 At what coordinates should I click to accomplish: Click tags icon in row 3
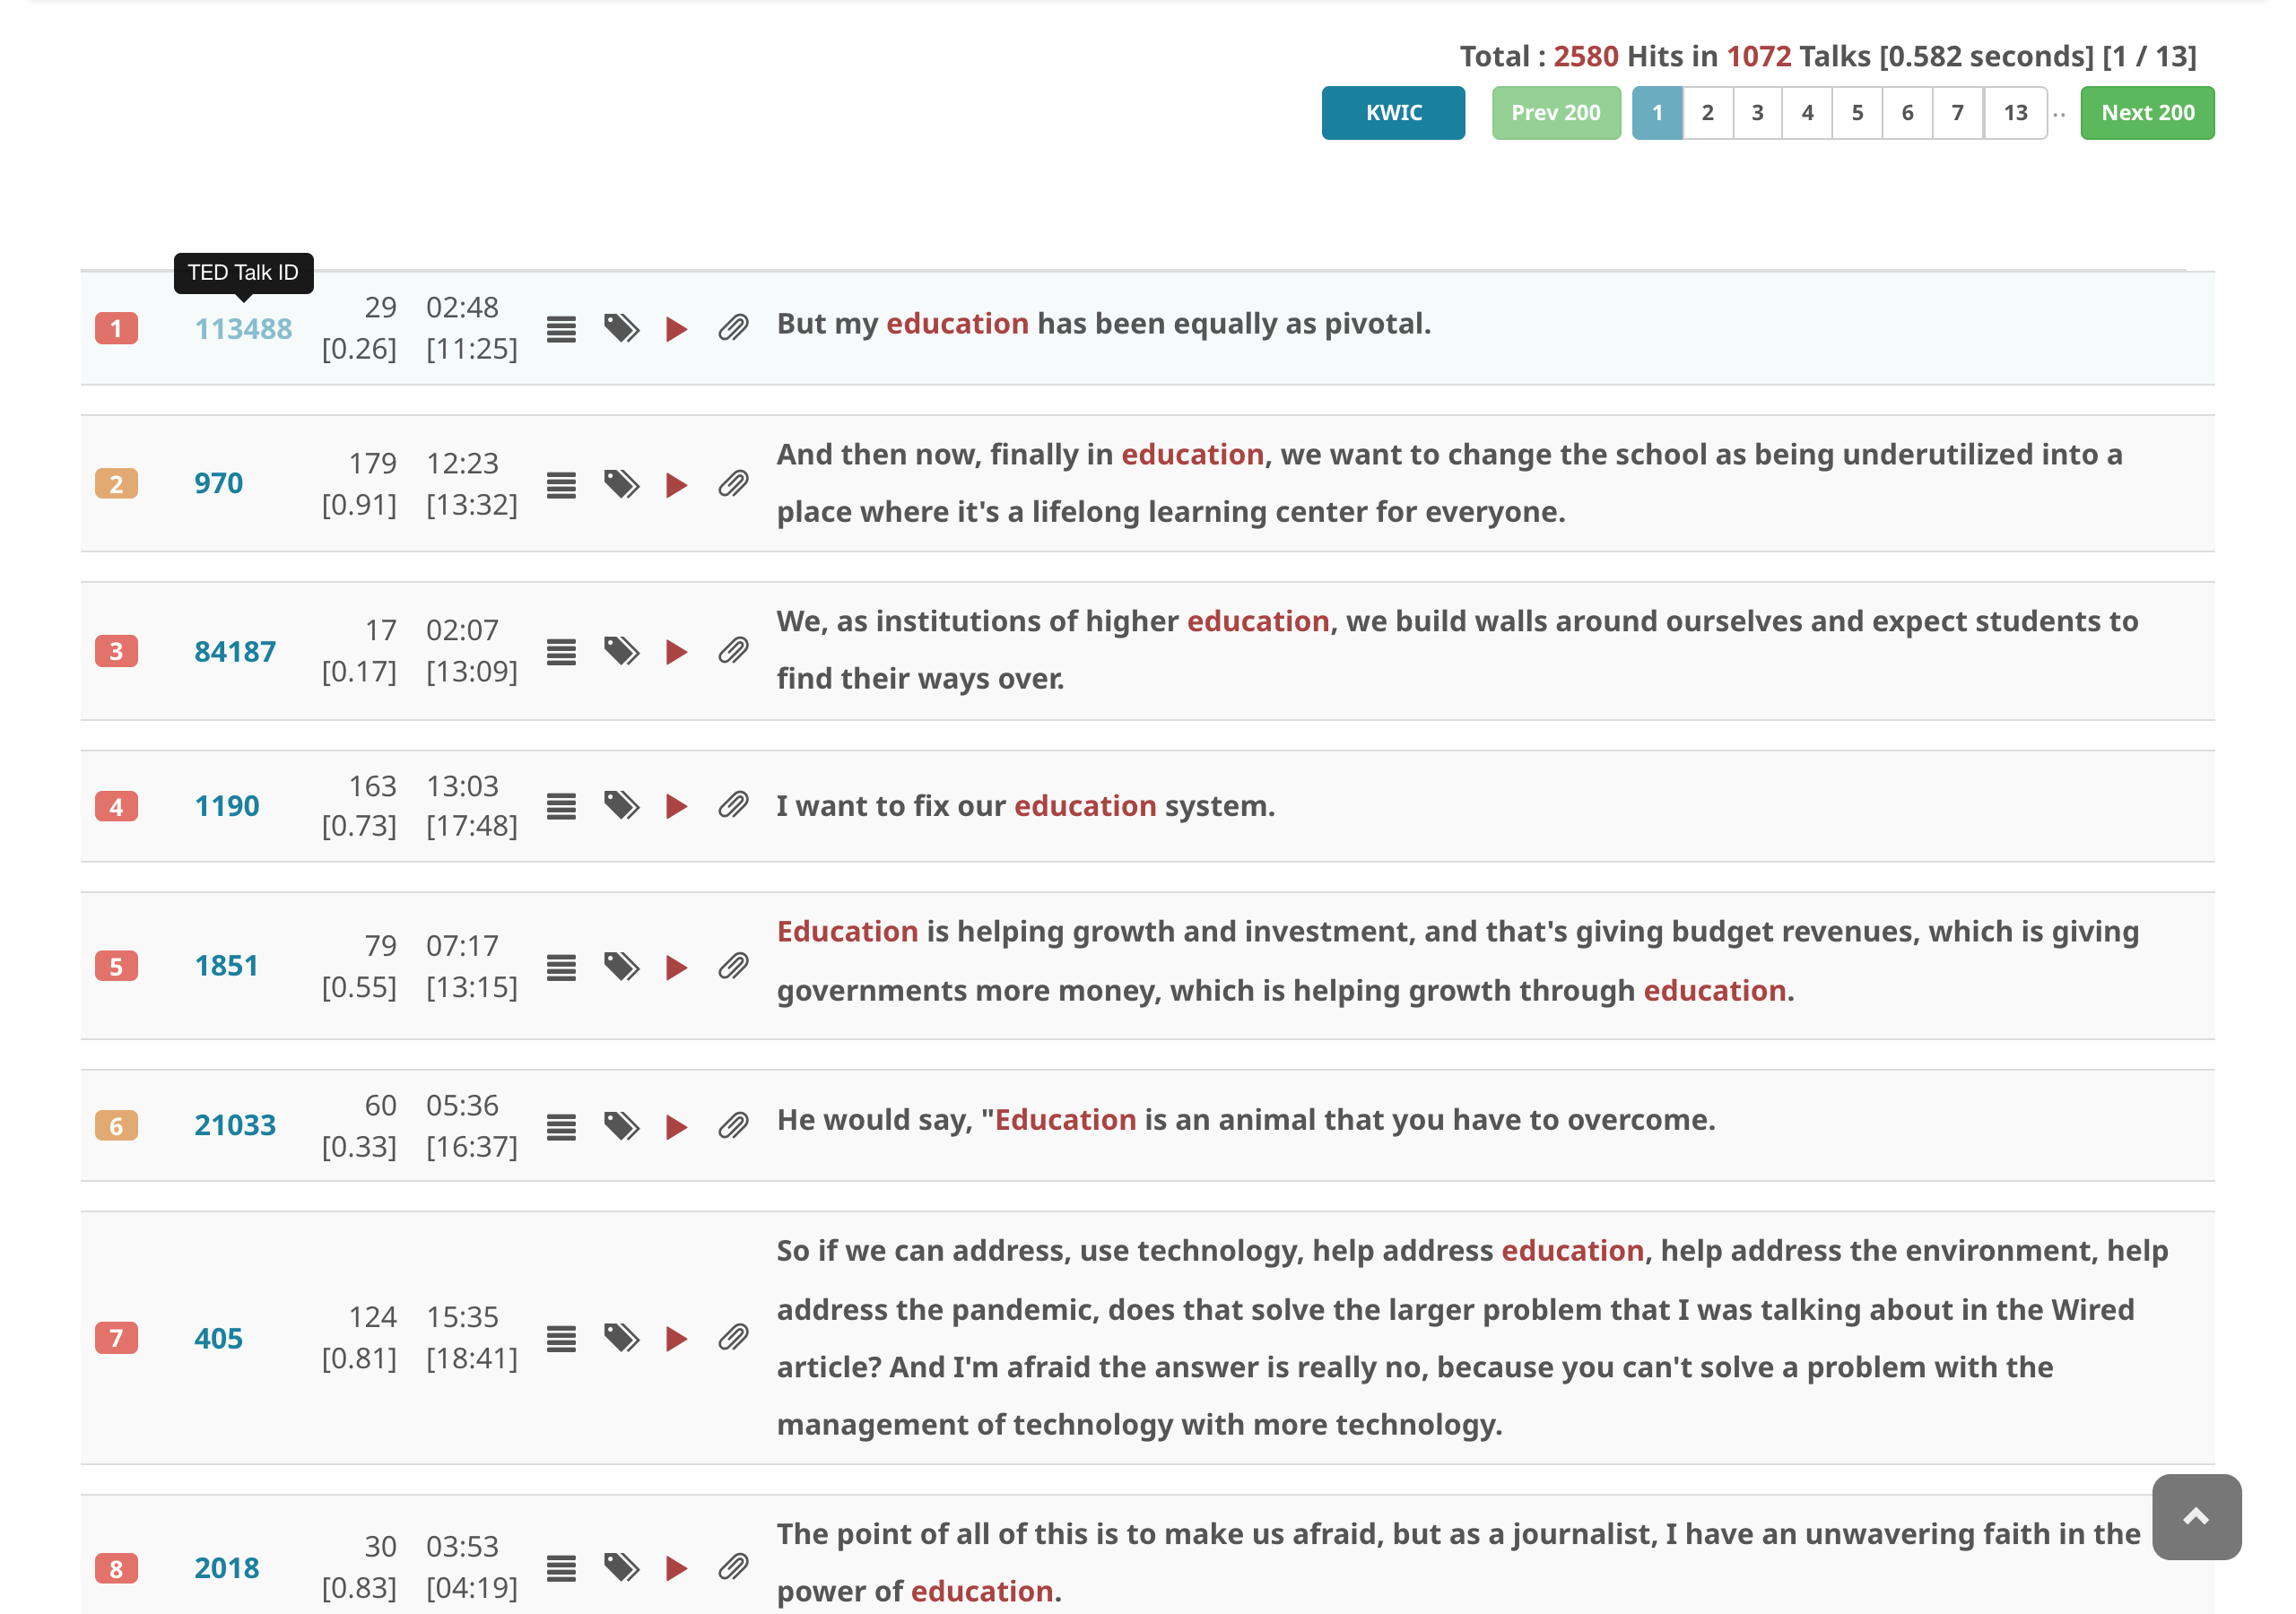pyautogui.click(x=621, y=651)
